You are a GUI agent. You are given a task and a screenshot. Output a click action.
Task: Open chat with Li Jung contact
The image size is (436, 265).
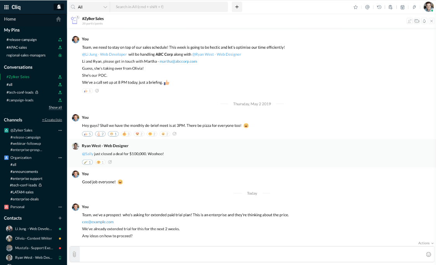pyautogui.click(x=33, y=229)
